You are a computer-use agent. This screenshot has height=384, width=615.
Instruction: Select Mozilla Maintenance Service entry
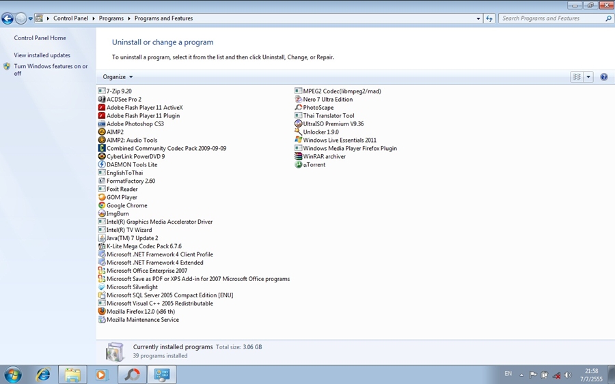click(139, 319)
